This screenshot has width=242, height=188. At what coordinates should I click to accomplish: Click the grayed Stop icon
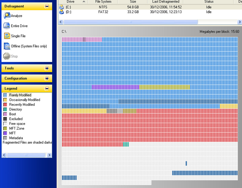click(x=7, y=56)
